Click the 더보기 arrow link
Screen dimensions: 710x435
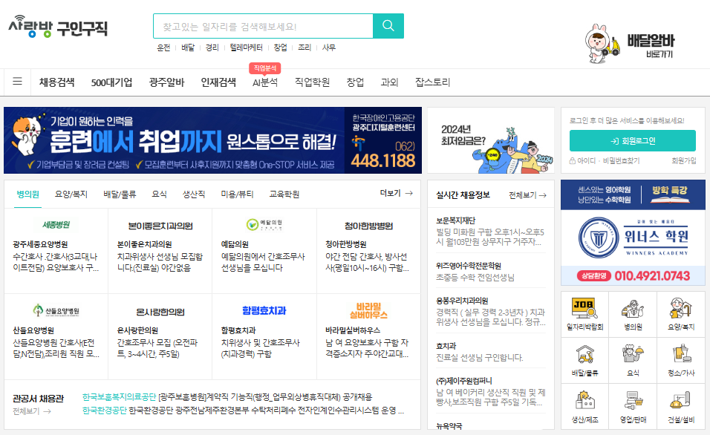tap(396, 193)
